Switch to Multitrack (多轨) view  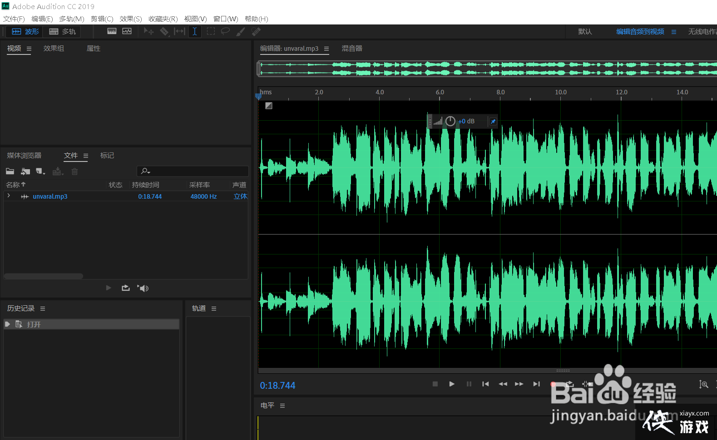tap(63, 32)
